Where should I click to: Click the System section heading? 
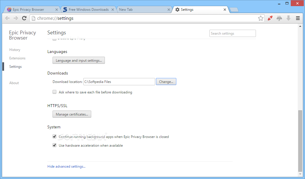pos(54,127)
